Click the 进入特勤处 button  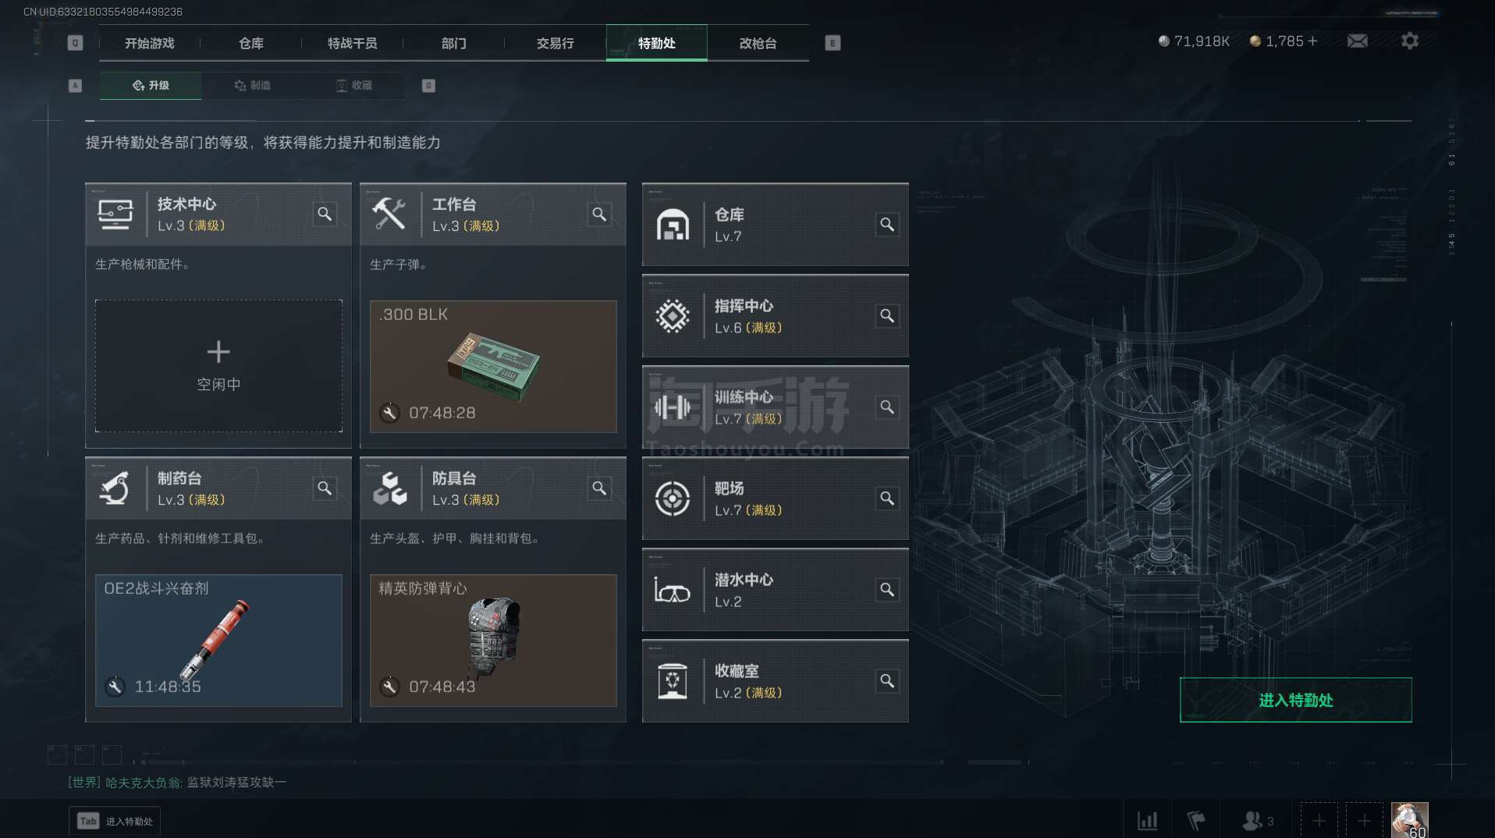[x=1295, y=700]
